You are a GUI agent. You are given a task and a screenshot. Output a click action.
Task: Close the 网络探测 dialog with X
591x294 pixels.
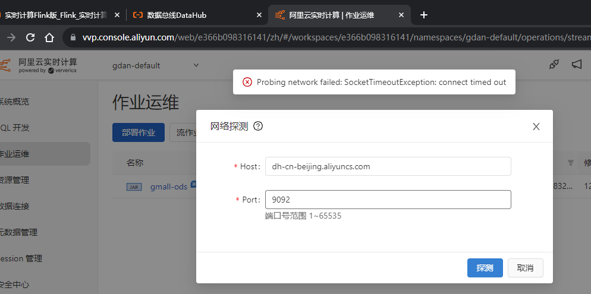[x=536, y=127]
